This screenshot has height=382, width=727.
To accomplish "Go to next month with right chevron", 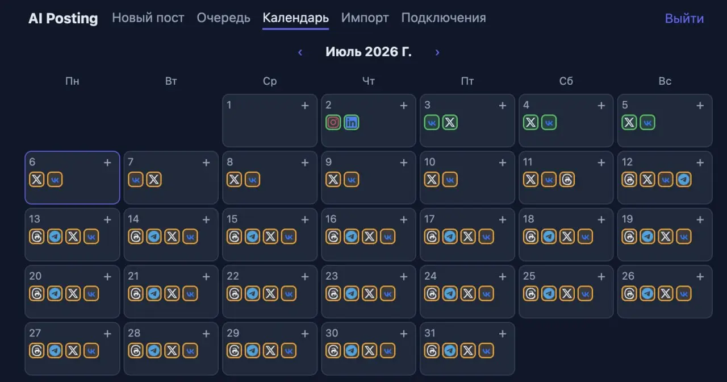I will pos(437,52).
